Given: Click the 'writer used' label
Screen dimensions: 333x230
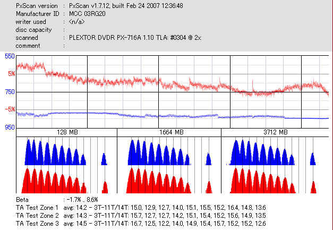Looking at the screenshot, I should coord(31,22).
